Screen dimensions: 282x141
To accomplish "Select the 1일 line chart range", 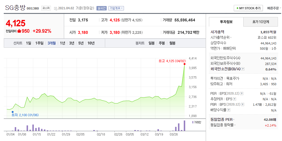I will pyautogui.click(x=28, y=43).
